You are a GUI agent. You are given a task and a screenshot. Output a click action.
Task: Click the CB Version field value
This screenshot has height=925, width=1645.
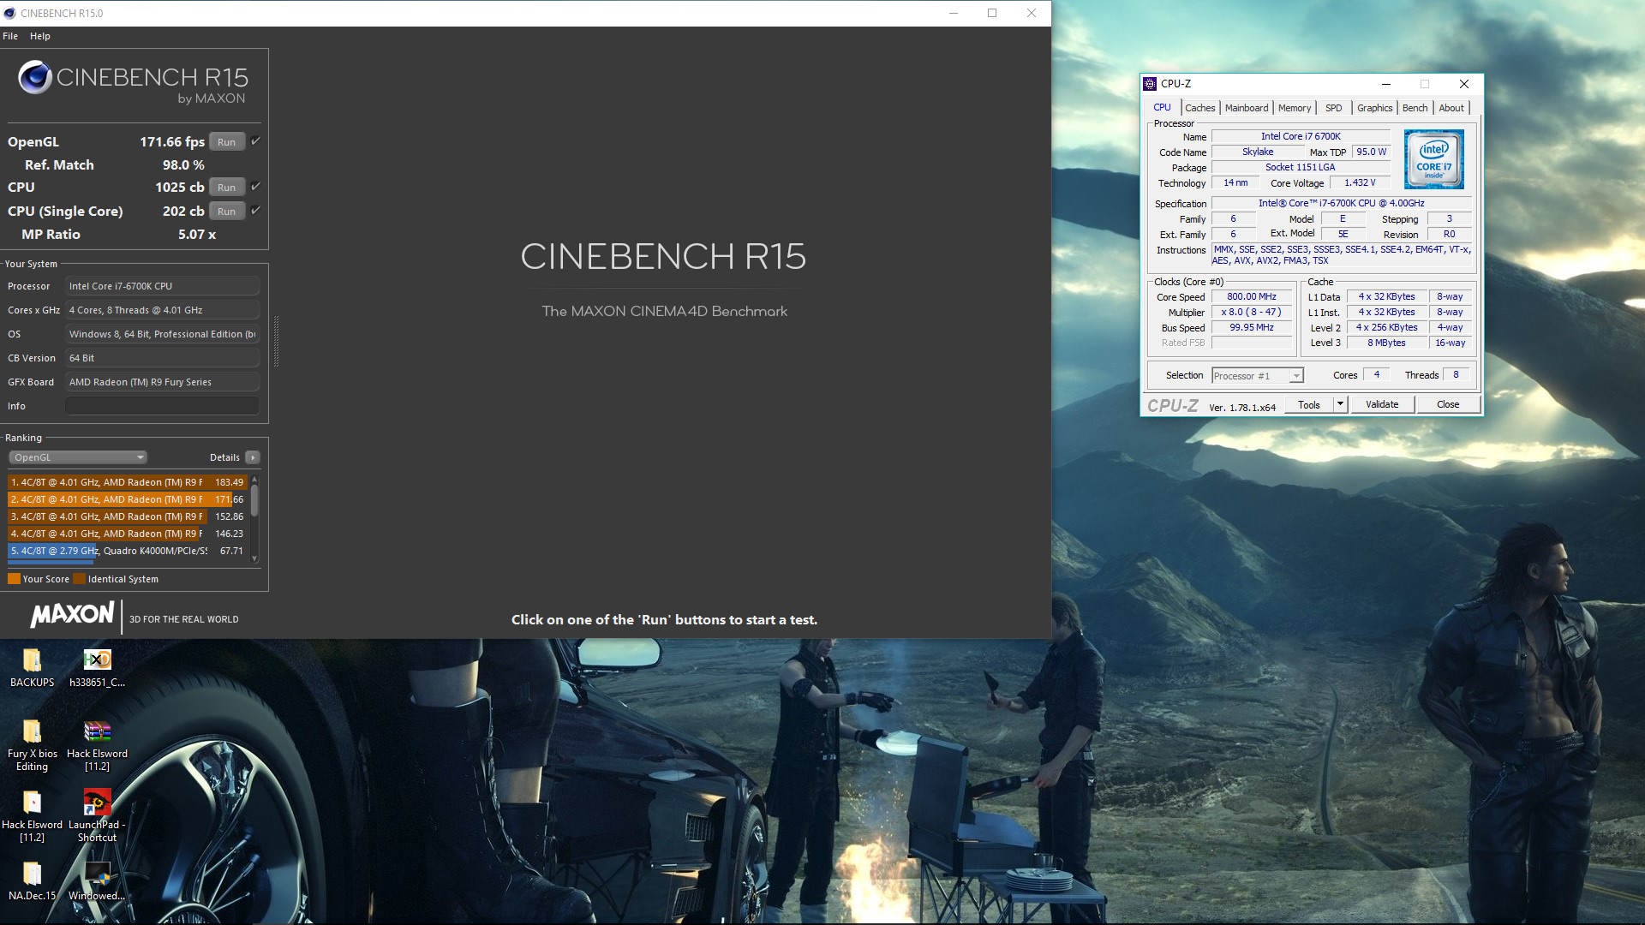163,358
